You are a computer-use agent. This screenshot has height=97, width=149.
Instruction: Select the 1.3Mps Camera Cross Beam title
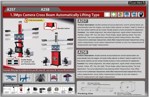pos(55,15)
